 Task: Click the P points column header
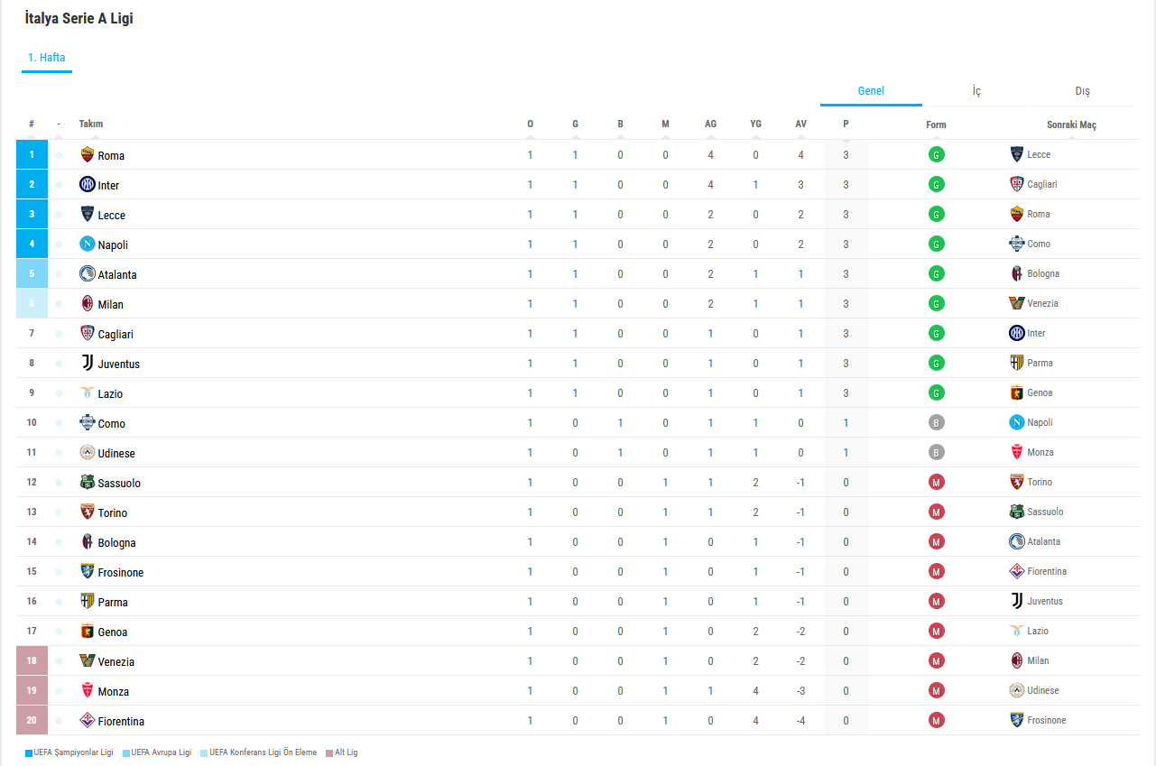(846, 125)
